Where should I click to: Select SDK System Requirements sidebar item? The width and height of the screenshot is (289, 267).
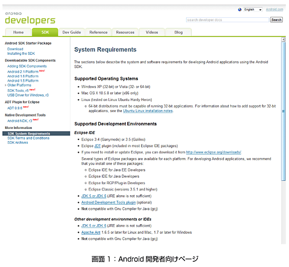pyautogui.click(x=36, y=134)
